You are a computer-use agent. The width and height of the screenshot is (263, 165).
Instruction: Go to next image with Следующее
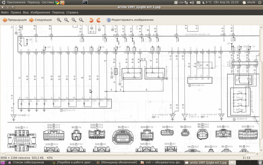click(40, 20)
